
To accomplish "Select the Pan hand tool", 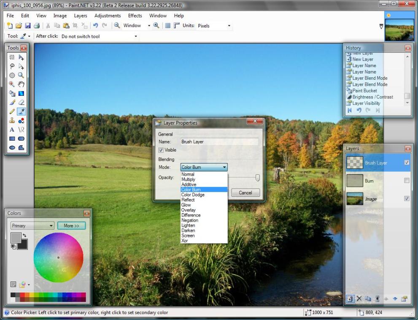I will 21,84.
